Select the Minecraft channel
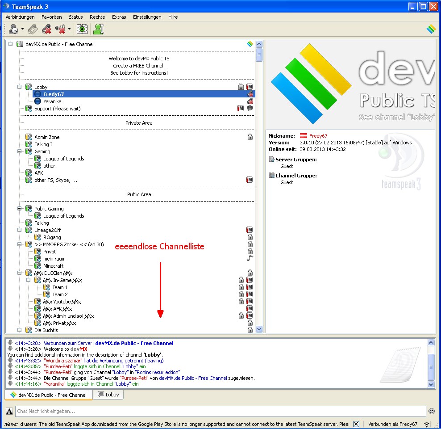The image size is (441, 429). (x=53, y=266)
